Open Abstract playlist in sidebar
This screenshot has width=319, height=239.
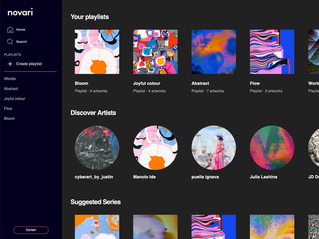tap(11, 89)
